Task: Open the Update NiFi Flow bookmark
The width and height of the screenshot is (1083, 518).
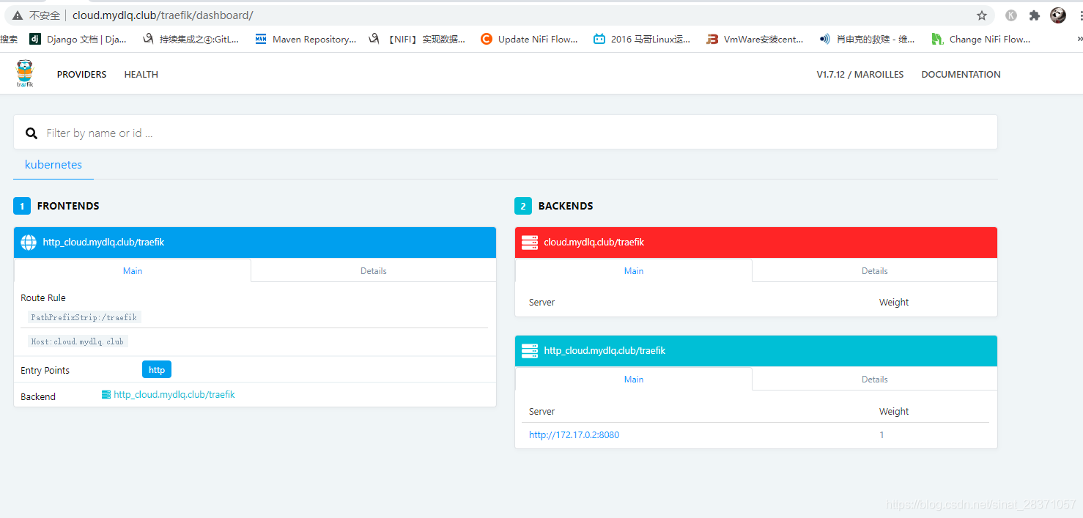Action: 529,40
